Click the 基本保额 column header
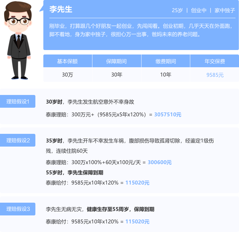The width and height of the screenshot is (239, 239). tap(68, 61)
